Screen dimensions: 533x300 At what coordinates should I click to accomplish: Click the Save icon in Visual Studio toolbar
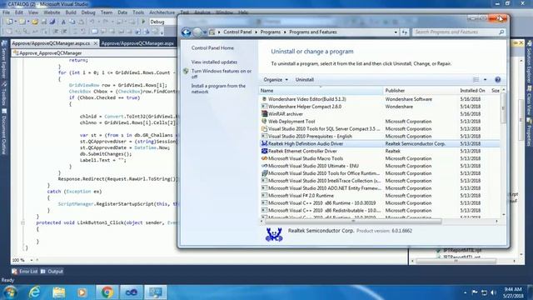pyautogui.click(x=44, y=22)
